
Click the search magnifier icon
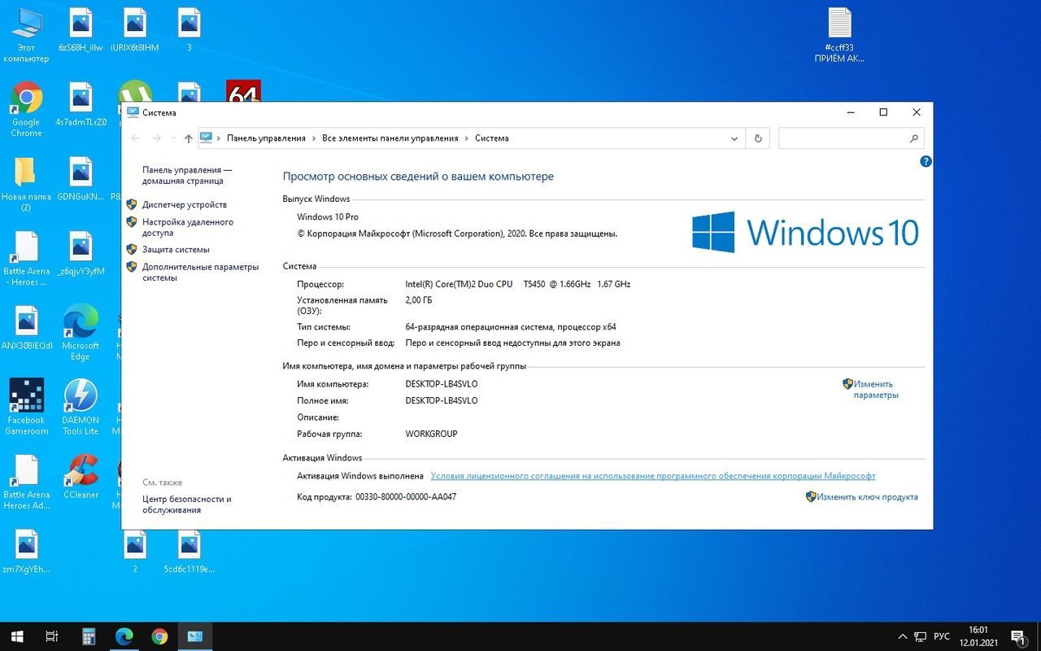click(914, 138)
